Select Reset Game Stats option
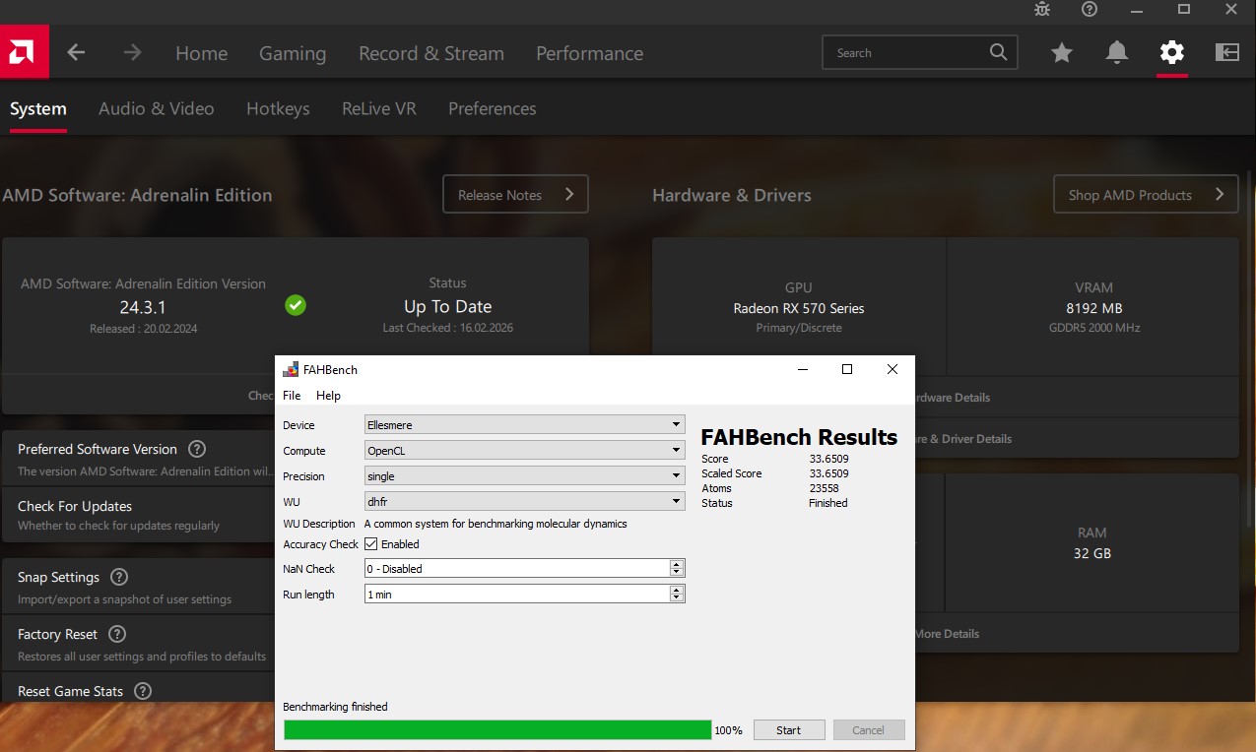Screen dimensions: 1256x752 point(137,689)
